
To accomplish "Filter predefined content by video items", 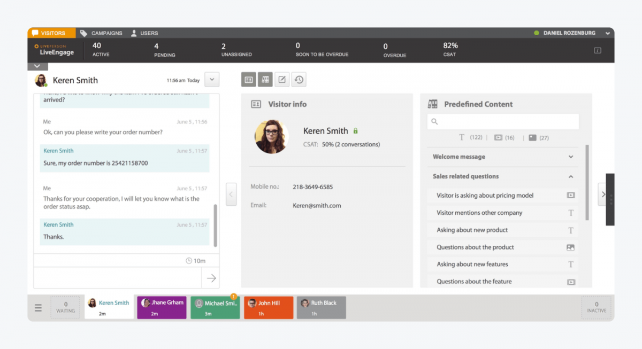I will [x=498, y=137].
